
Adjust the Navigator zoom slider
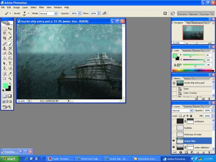(x=197, y=43)
